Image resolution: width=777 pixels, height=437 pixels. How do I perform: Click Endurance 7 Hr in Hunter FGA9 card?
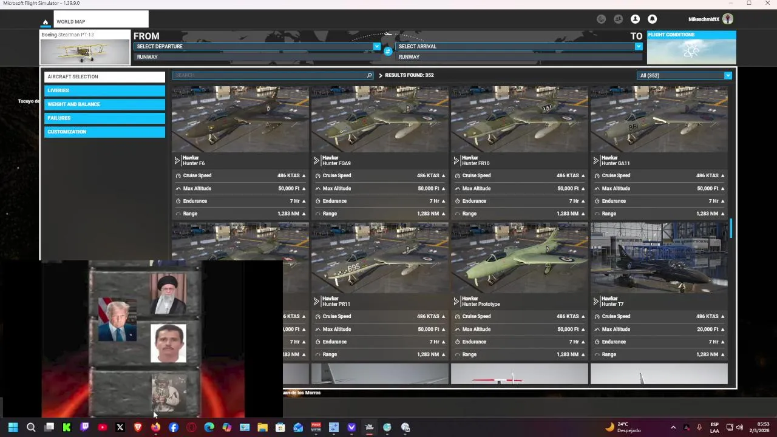pos(380,201)
